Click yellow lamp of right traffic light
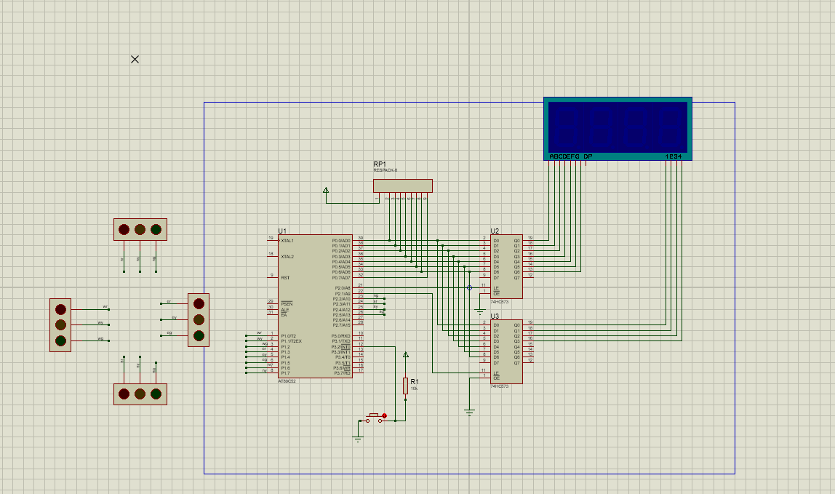 199,319
